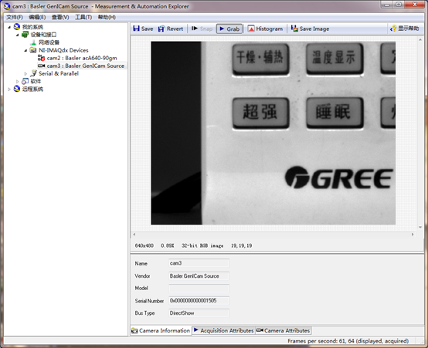Open the 查看(V) menu

pyautogui.click(x=60, y=17)
